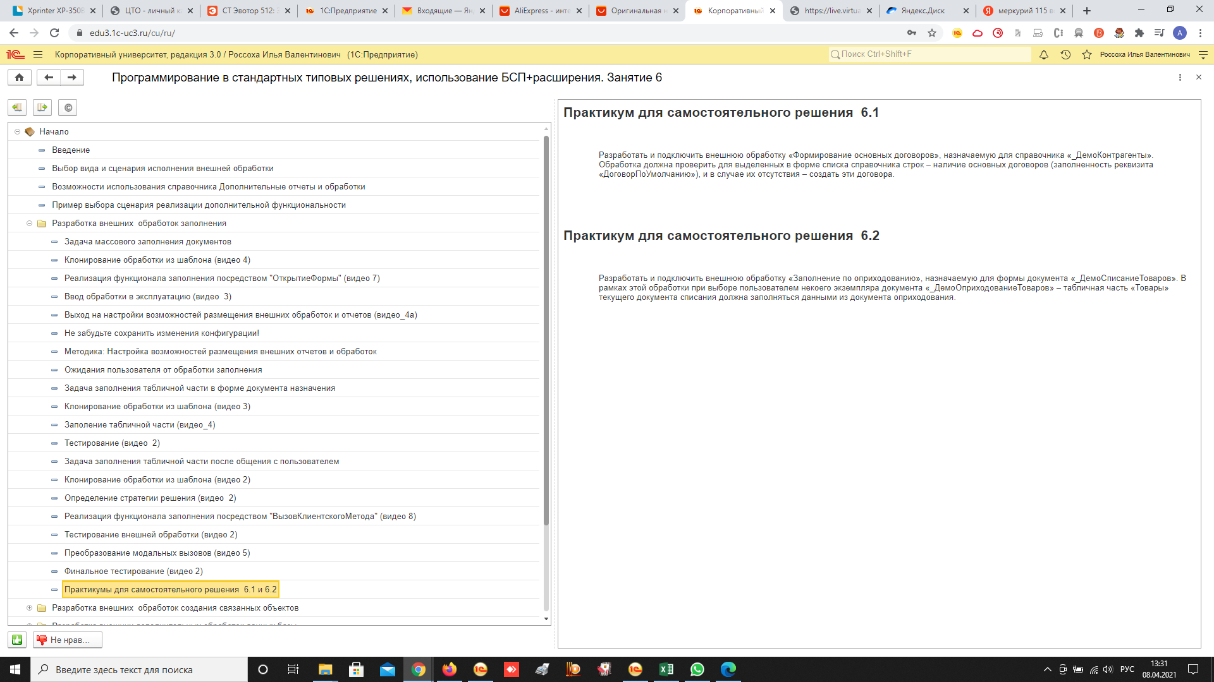Viewport: 1214px width, 682px height.
Task: Click the green icon in the bottom-left corner
Action: (17, 640)
